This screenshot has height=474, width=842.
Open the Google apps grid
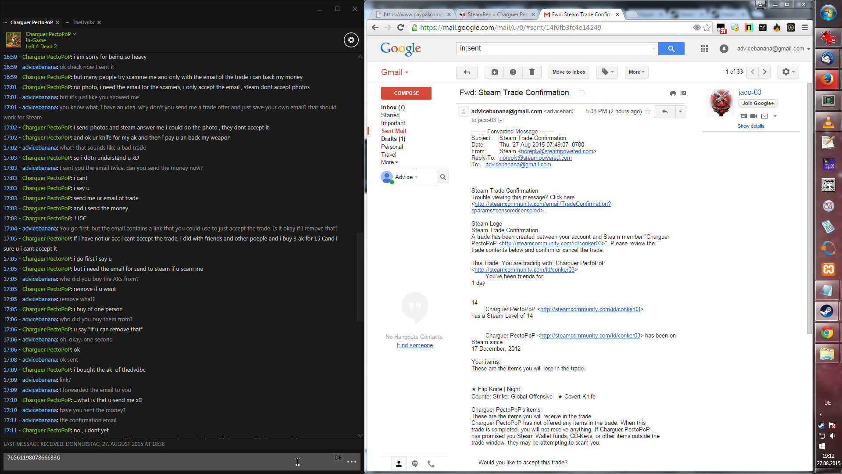(x=704, y=49)
